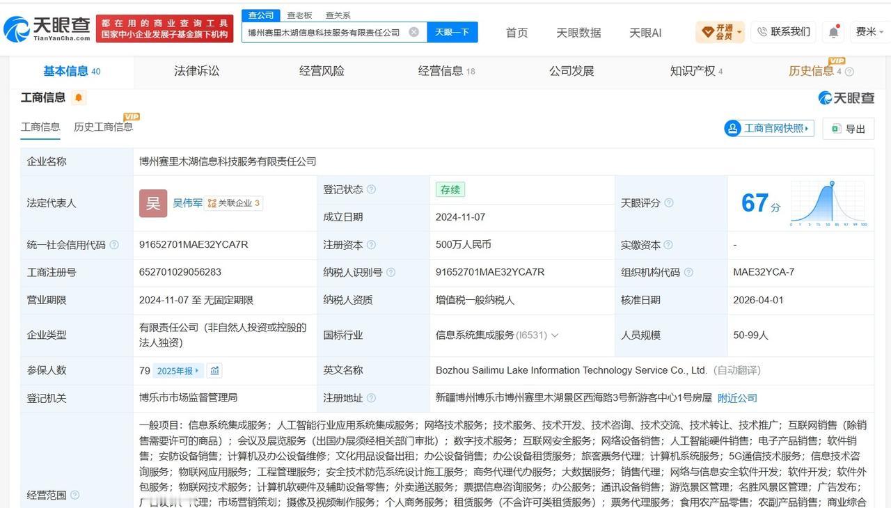Select organization code MAE32YCA-7
This screenshot has height=508, width=891.
click(764, 273)
